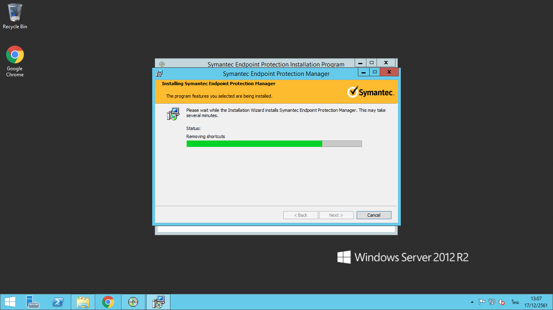Open the installer's title bar system menu icon
The image size is (553, 310).
click(x=160, y=73)
